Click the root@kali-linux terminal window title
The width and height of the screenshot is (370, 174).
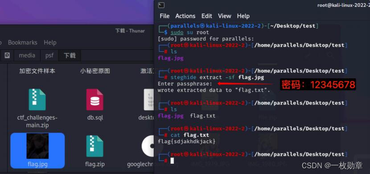[x=343, y=5]
